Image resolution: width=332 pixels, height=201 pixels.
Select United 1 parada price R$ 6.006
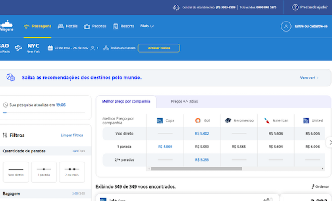[x=312, y=147]
